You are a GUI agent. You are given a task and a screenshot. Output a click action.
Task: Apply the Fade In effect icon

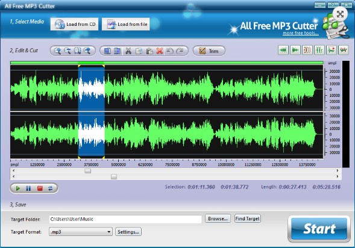pyautogui.click(x=283, y=50)
